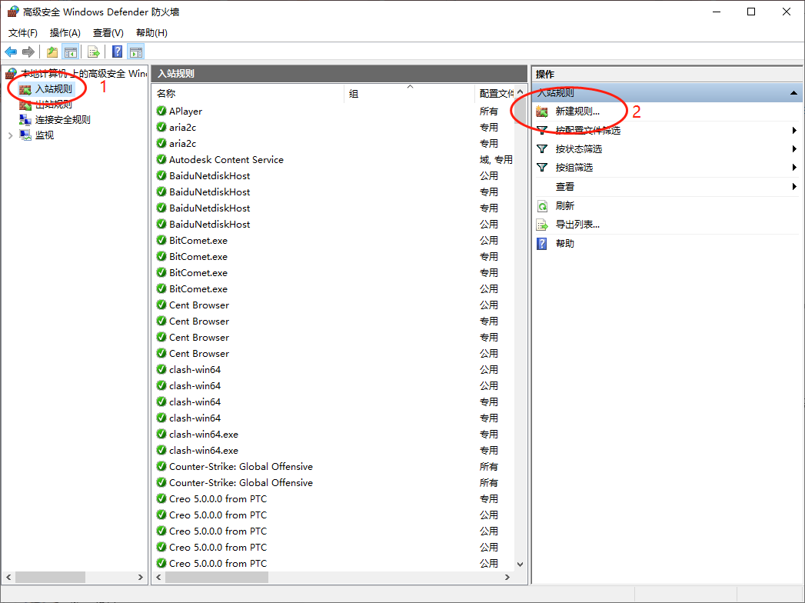Click 刷新 in the actions pane
This screenshot has height=603, width=805.
564,206
